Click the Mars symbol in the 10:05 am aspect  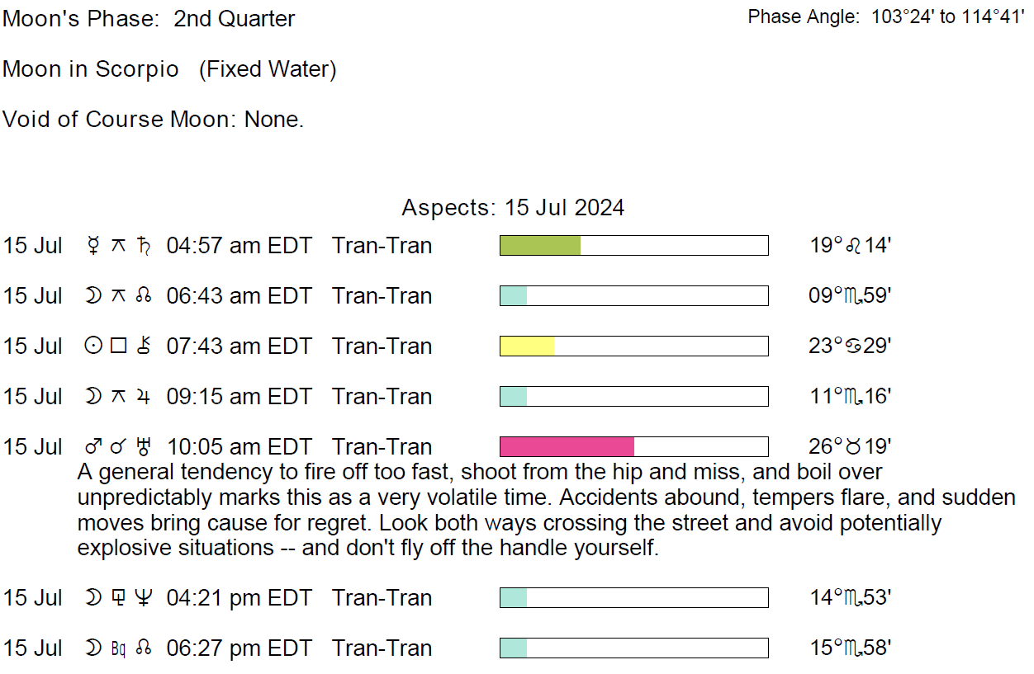click(92, 447)
